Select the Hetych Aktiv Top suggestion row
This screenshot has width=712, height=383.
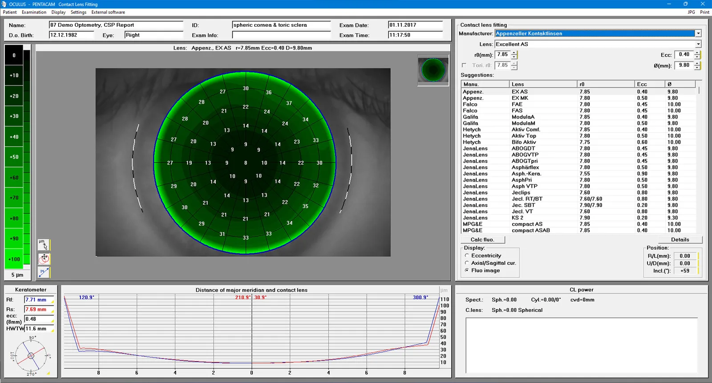tap(578, 136)
